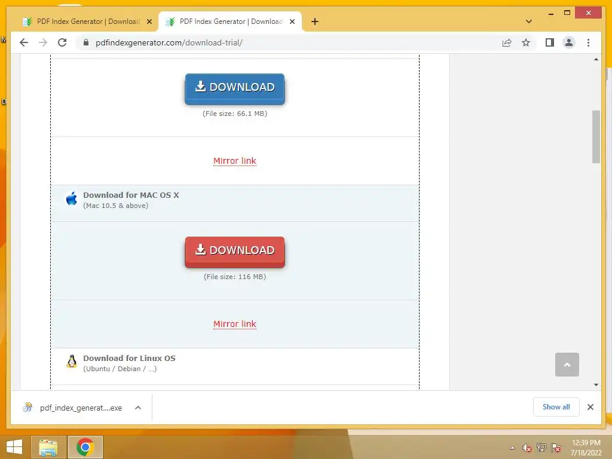Expand the download item options chevron
The width and height of the screenshot is (612, 459).
point(138,408)
